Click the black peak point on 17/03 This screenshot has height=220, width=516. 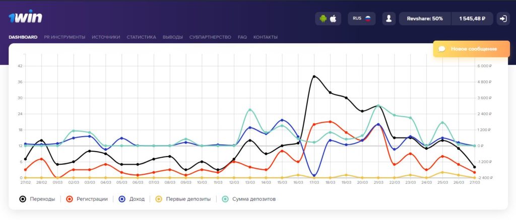pos(314,76)
